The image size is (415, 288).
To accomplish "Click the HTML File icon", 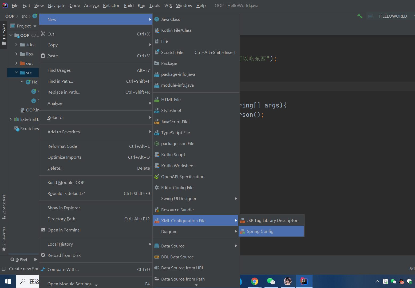I will pyautogui.click(x=157, y=99).
